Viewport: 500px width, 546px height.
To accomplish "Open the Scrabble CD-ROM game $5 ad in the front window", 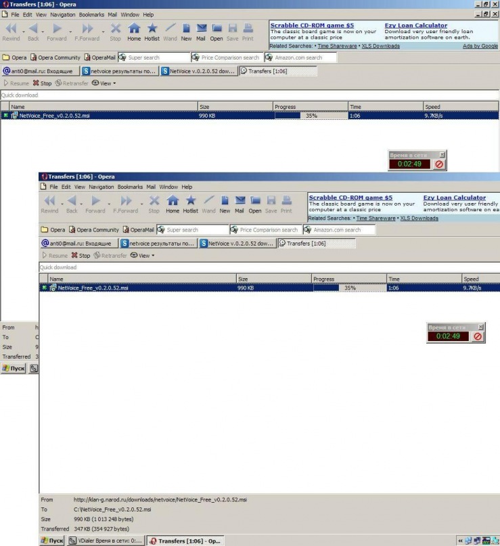I will click(350, 198).
